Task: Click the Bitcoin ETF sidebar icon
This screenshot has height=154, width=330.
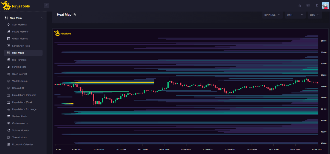Action: click(x=9, y=88)
